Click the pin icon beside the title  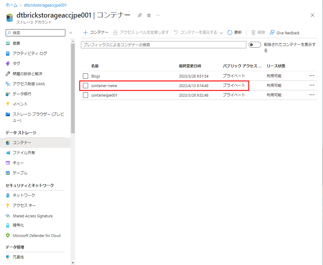(x=140, y=15)
